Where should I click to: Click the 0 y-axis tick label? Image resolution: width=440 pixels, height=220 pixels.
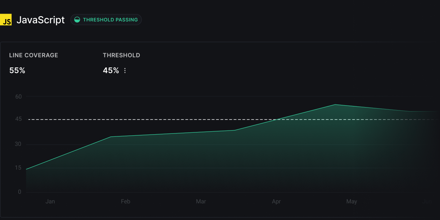coord(20,192)
